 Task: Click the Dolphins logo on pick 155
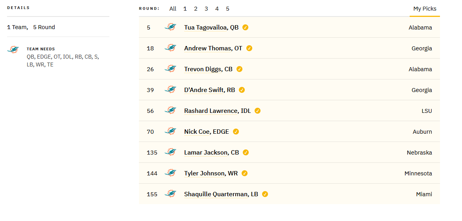point(170,193)
